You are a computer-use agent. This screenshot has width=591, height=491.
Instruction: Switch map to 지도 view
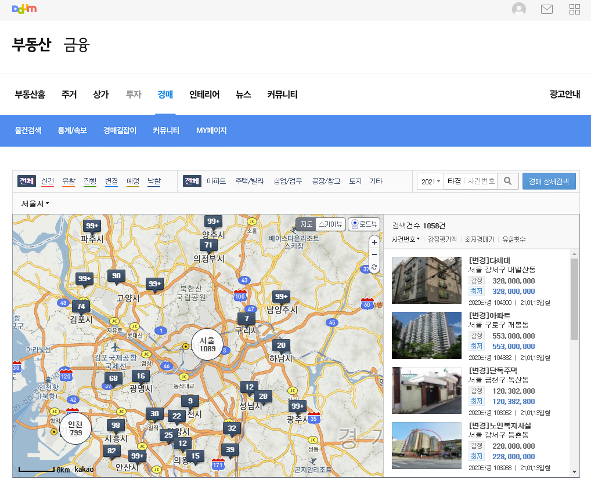click(306, 224)
